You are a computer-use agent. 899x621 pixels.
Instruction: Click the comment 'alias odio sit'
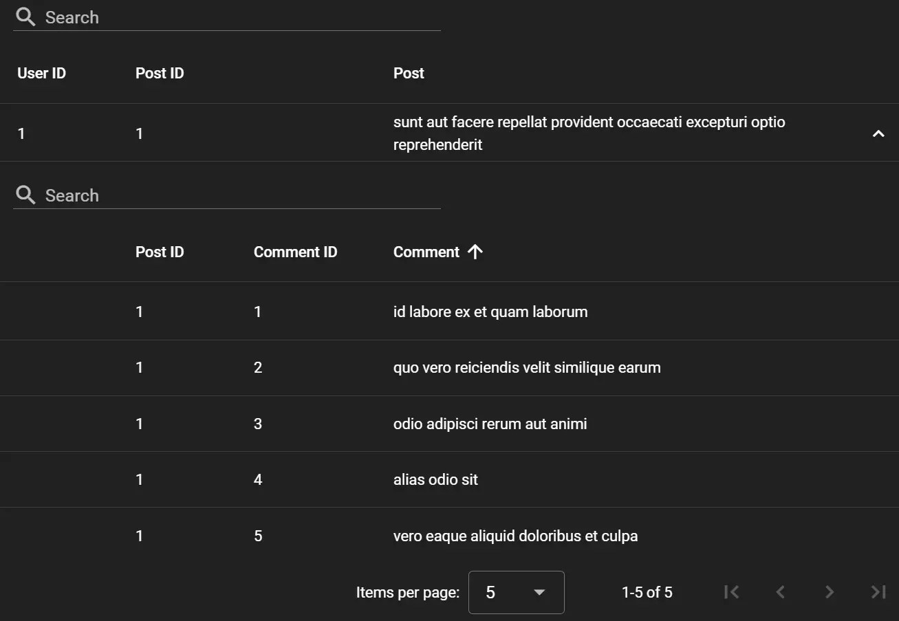coord(435,479)
